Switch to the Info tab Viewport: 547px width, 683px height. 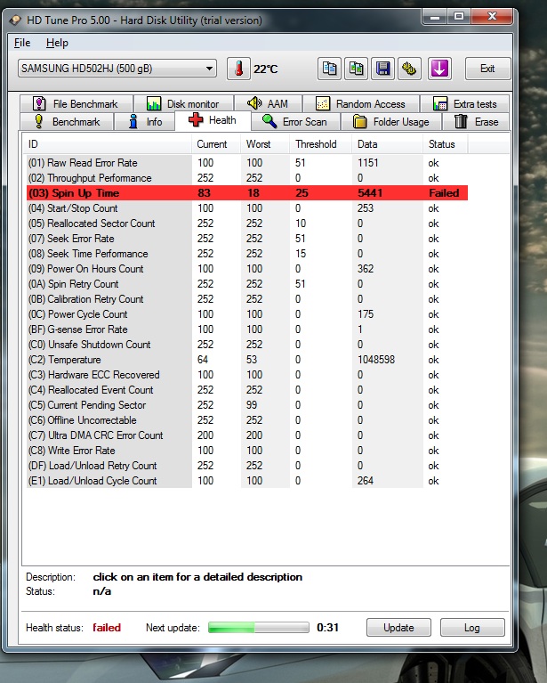click(x=145, y=121)
